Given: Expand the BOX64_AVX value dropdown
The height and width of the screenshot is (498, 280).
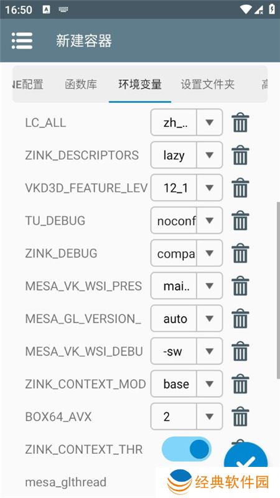Looking at the screenshot, I should click(209, 416).
